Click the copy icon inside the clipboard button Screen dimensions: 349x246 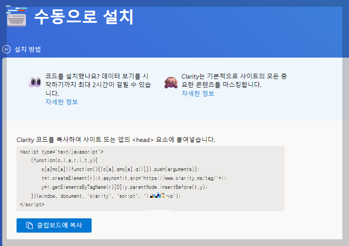(x=29, y=225)
